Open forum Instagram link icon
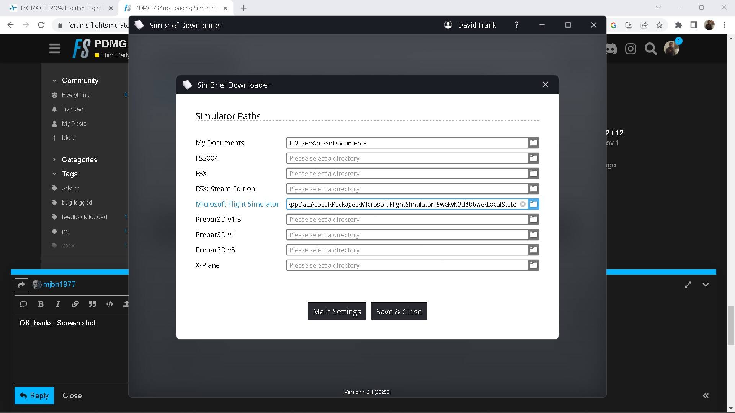Viewport: 735px width, 413px height. (x=630, y=49)
